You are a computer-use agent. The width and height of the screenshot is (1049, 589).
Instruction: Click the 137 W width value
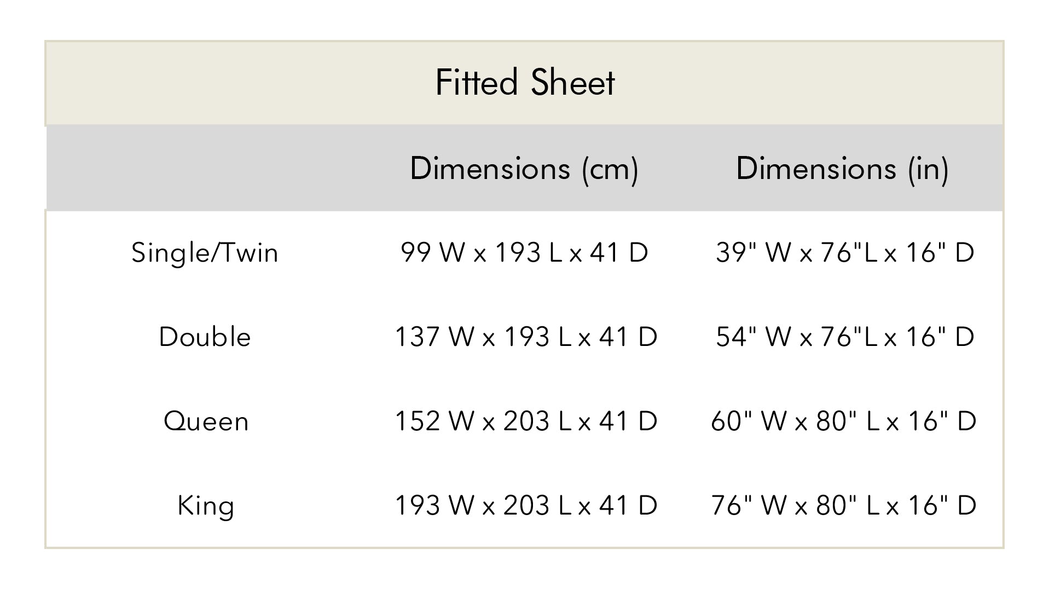click(434, 337)
